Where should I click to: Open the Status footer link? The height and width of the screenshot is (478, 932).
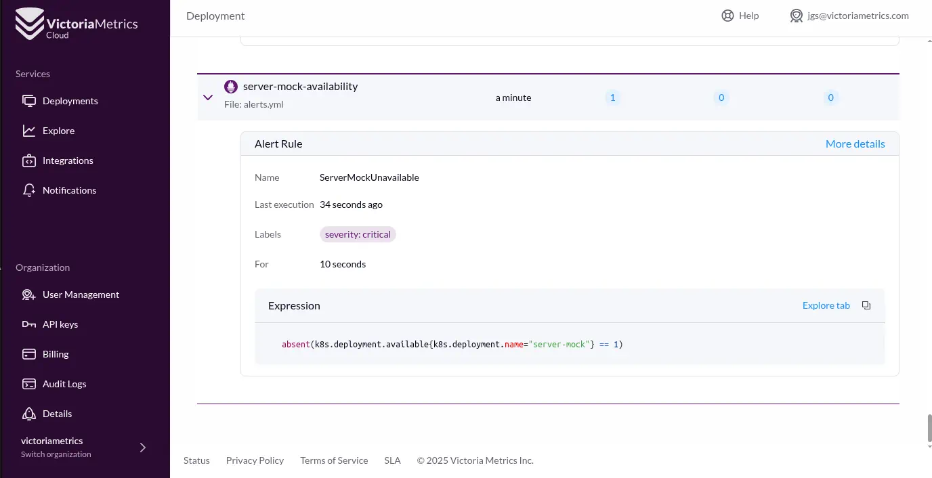point(196,460)
